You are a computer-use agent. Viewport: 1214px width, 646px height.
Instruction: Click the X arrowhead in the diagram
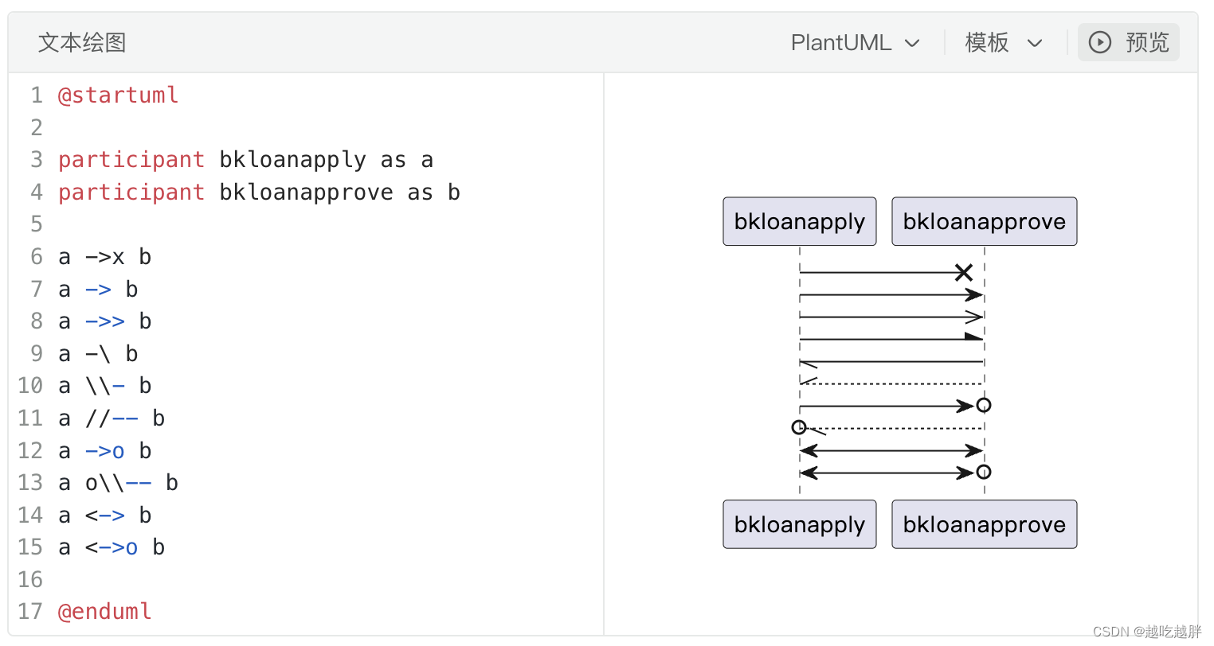coord(964,273)
